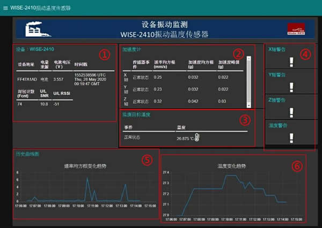Click the X轴警告 exclamation icon
Screen dimensions: 322x228
click(x=291, y=62)
